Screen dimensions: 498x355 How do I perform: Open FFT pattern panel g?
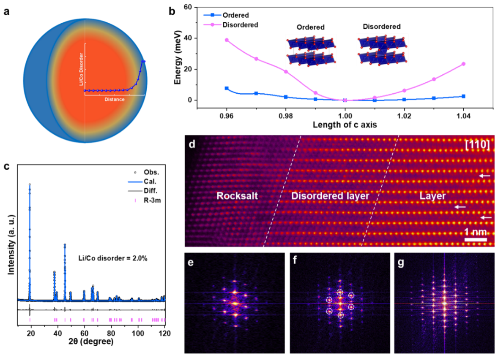coord(444,303)
